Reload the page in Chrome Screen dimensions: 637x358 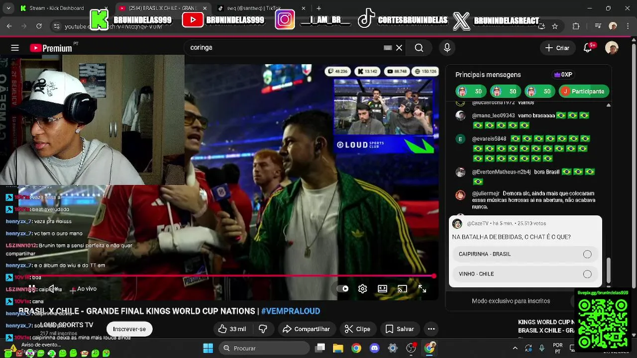tap(39, 26)
